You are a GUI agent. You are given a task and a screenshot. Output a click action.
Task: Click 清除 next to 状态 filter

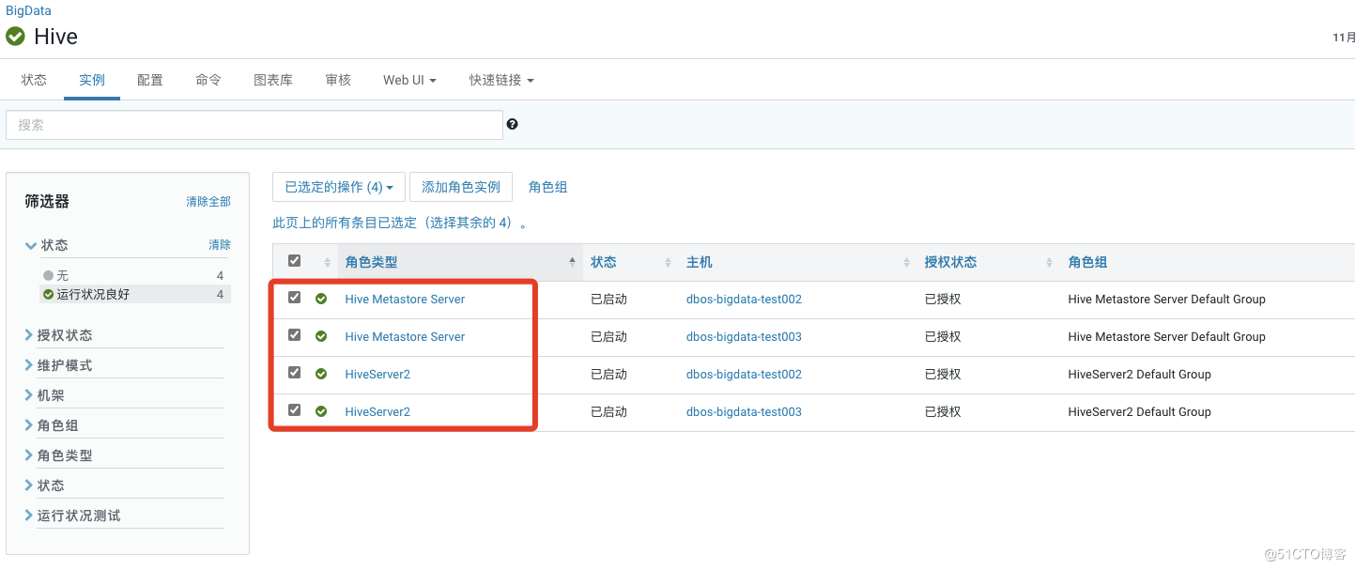point(220,245)
